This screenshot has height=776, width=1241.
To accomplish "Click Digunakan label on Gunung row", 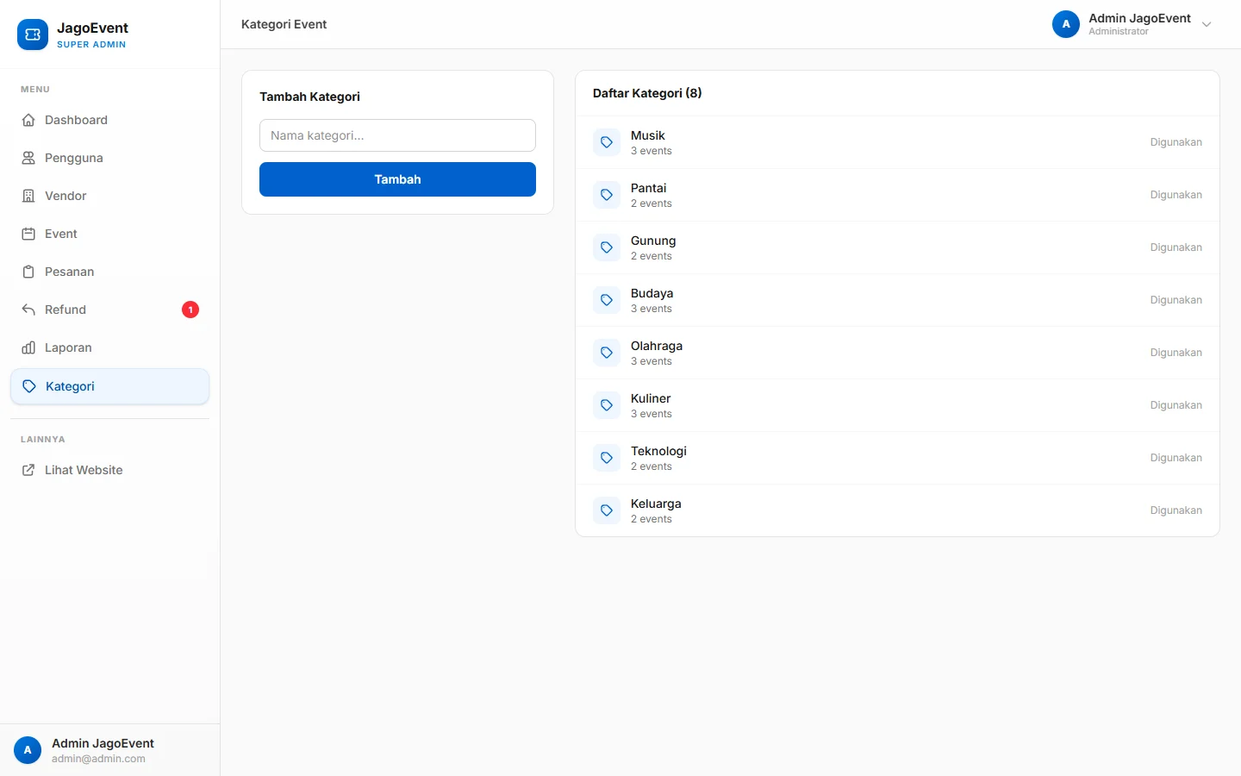I will point(1176,247).
